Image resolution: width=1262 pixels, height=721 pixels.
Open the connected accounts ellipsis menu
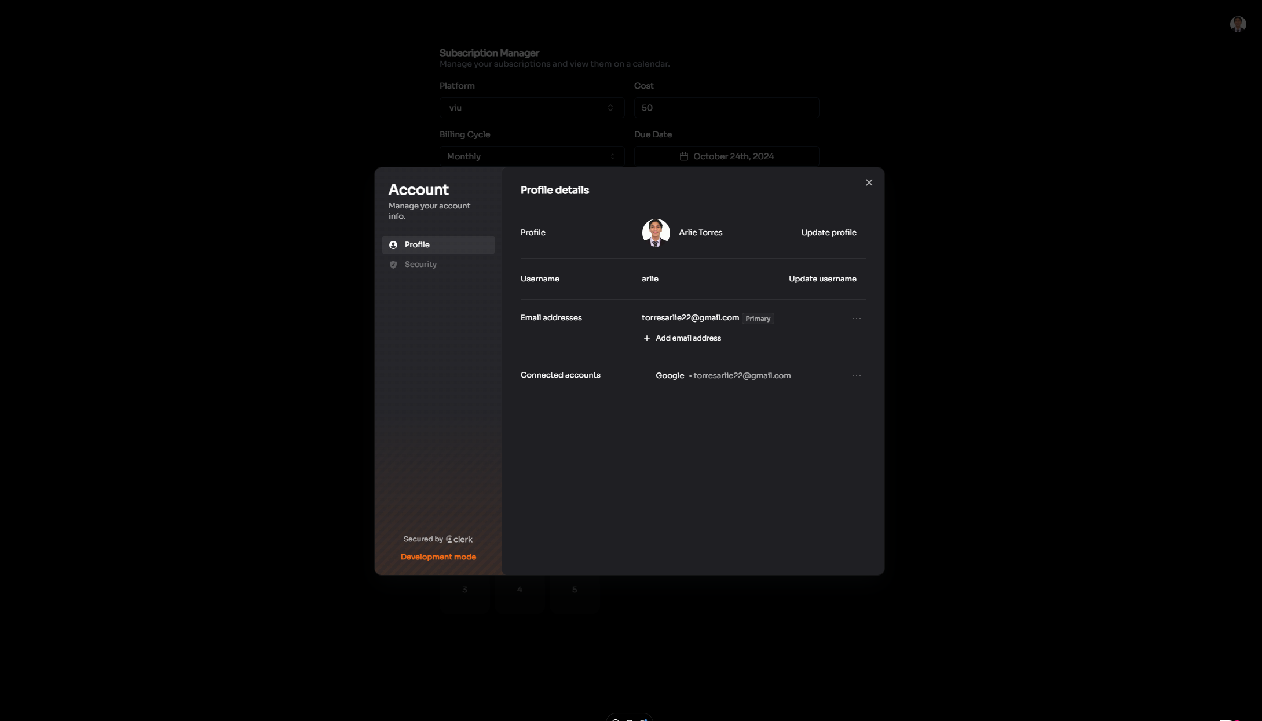857,375
